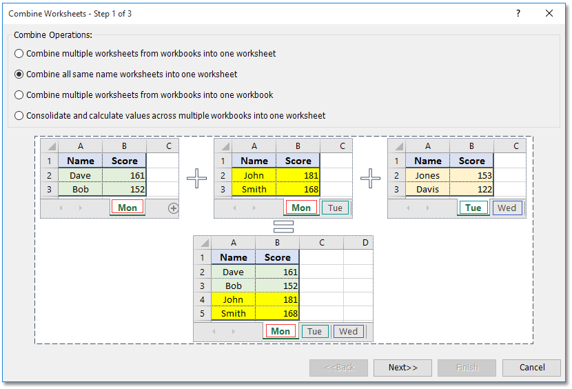Click yellow John cell in result sheet

coord(233,299)
